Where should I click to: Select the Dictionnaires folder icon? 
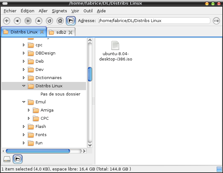(x=31, y=78)
